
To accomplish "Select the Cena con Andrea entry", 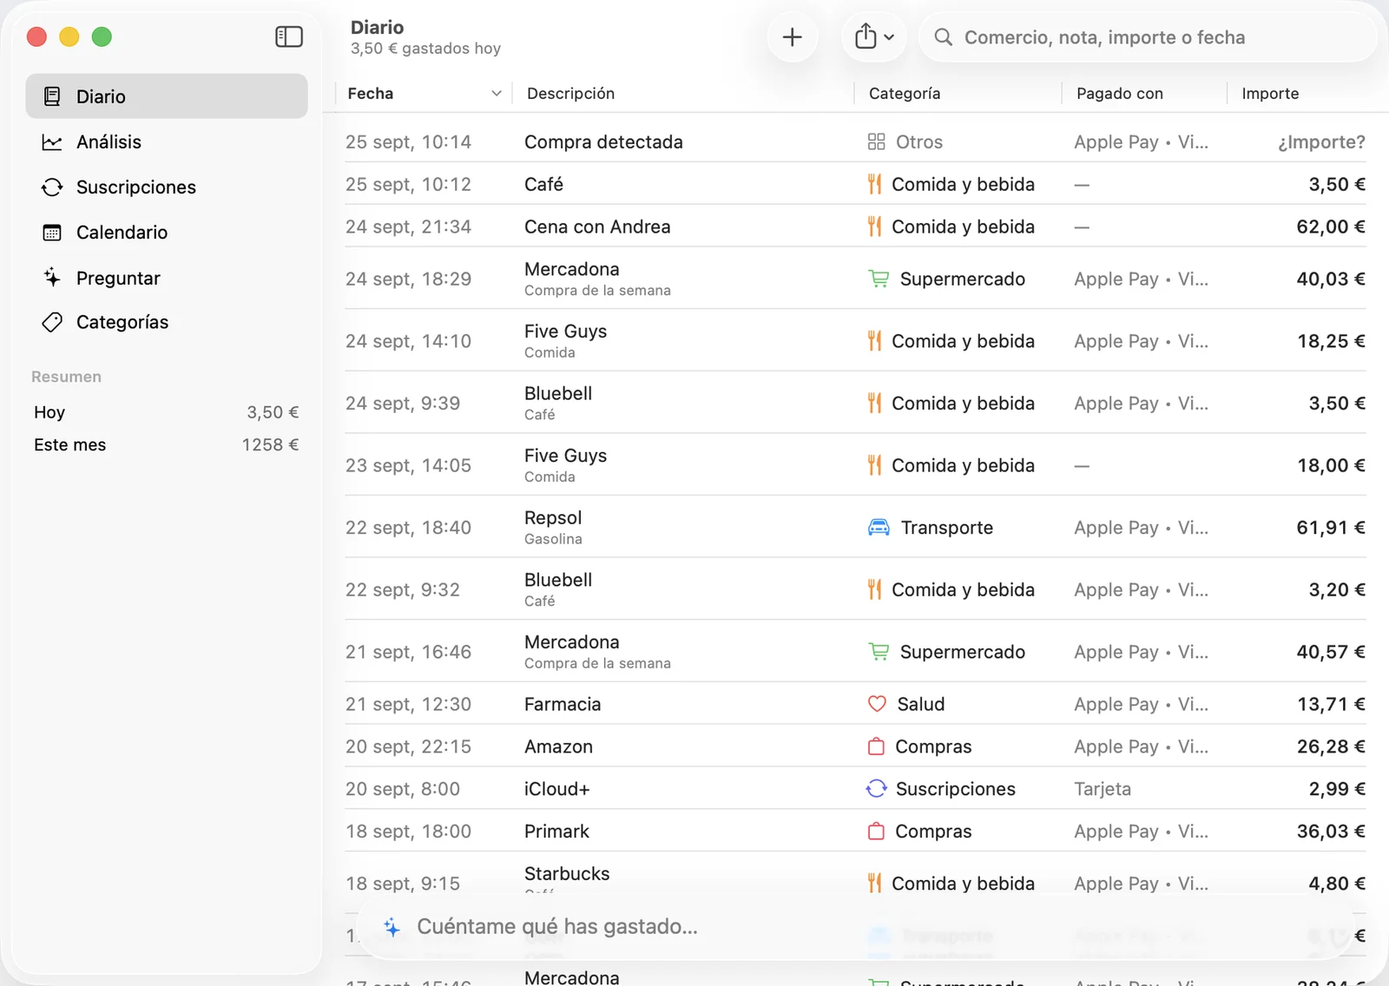I will coord(855,227).
